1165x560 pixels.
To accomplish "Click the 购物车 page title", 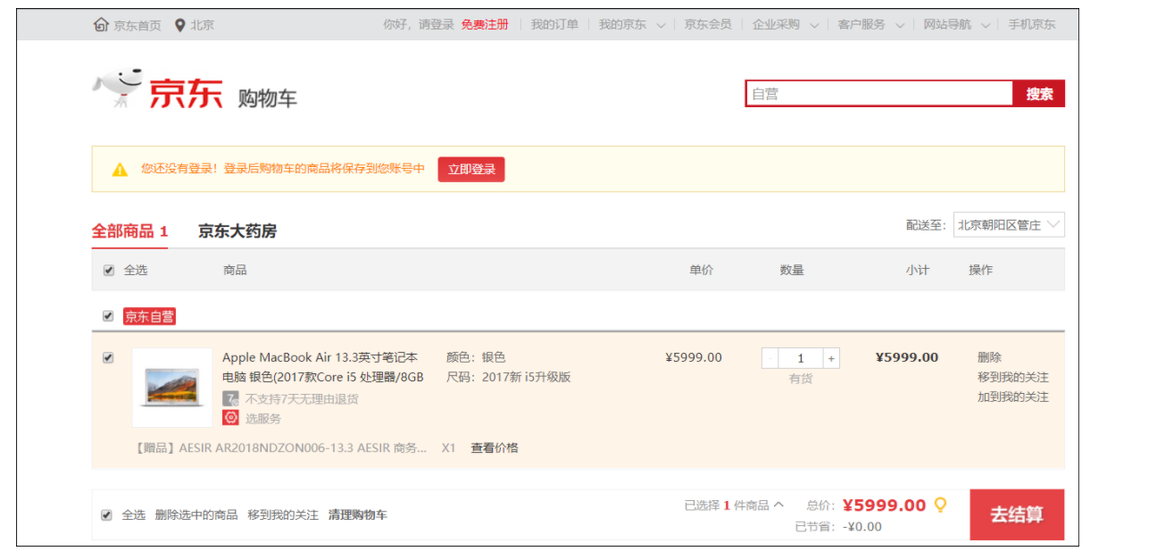I will click(267, 98).
